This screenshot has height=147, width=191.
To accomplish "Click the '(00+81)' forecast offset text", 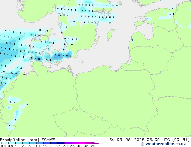I will tap(181, 140).
